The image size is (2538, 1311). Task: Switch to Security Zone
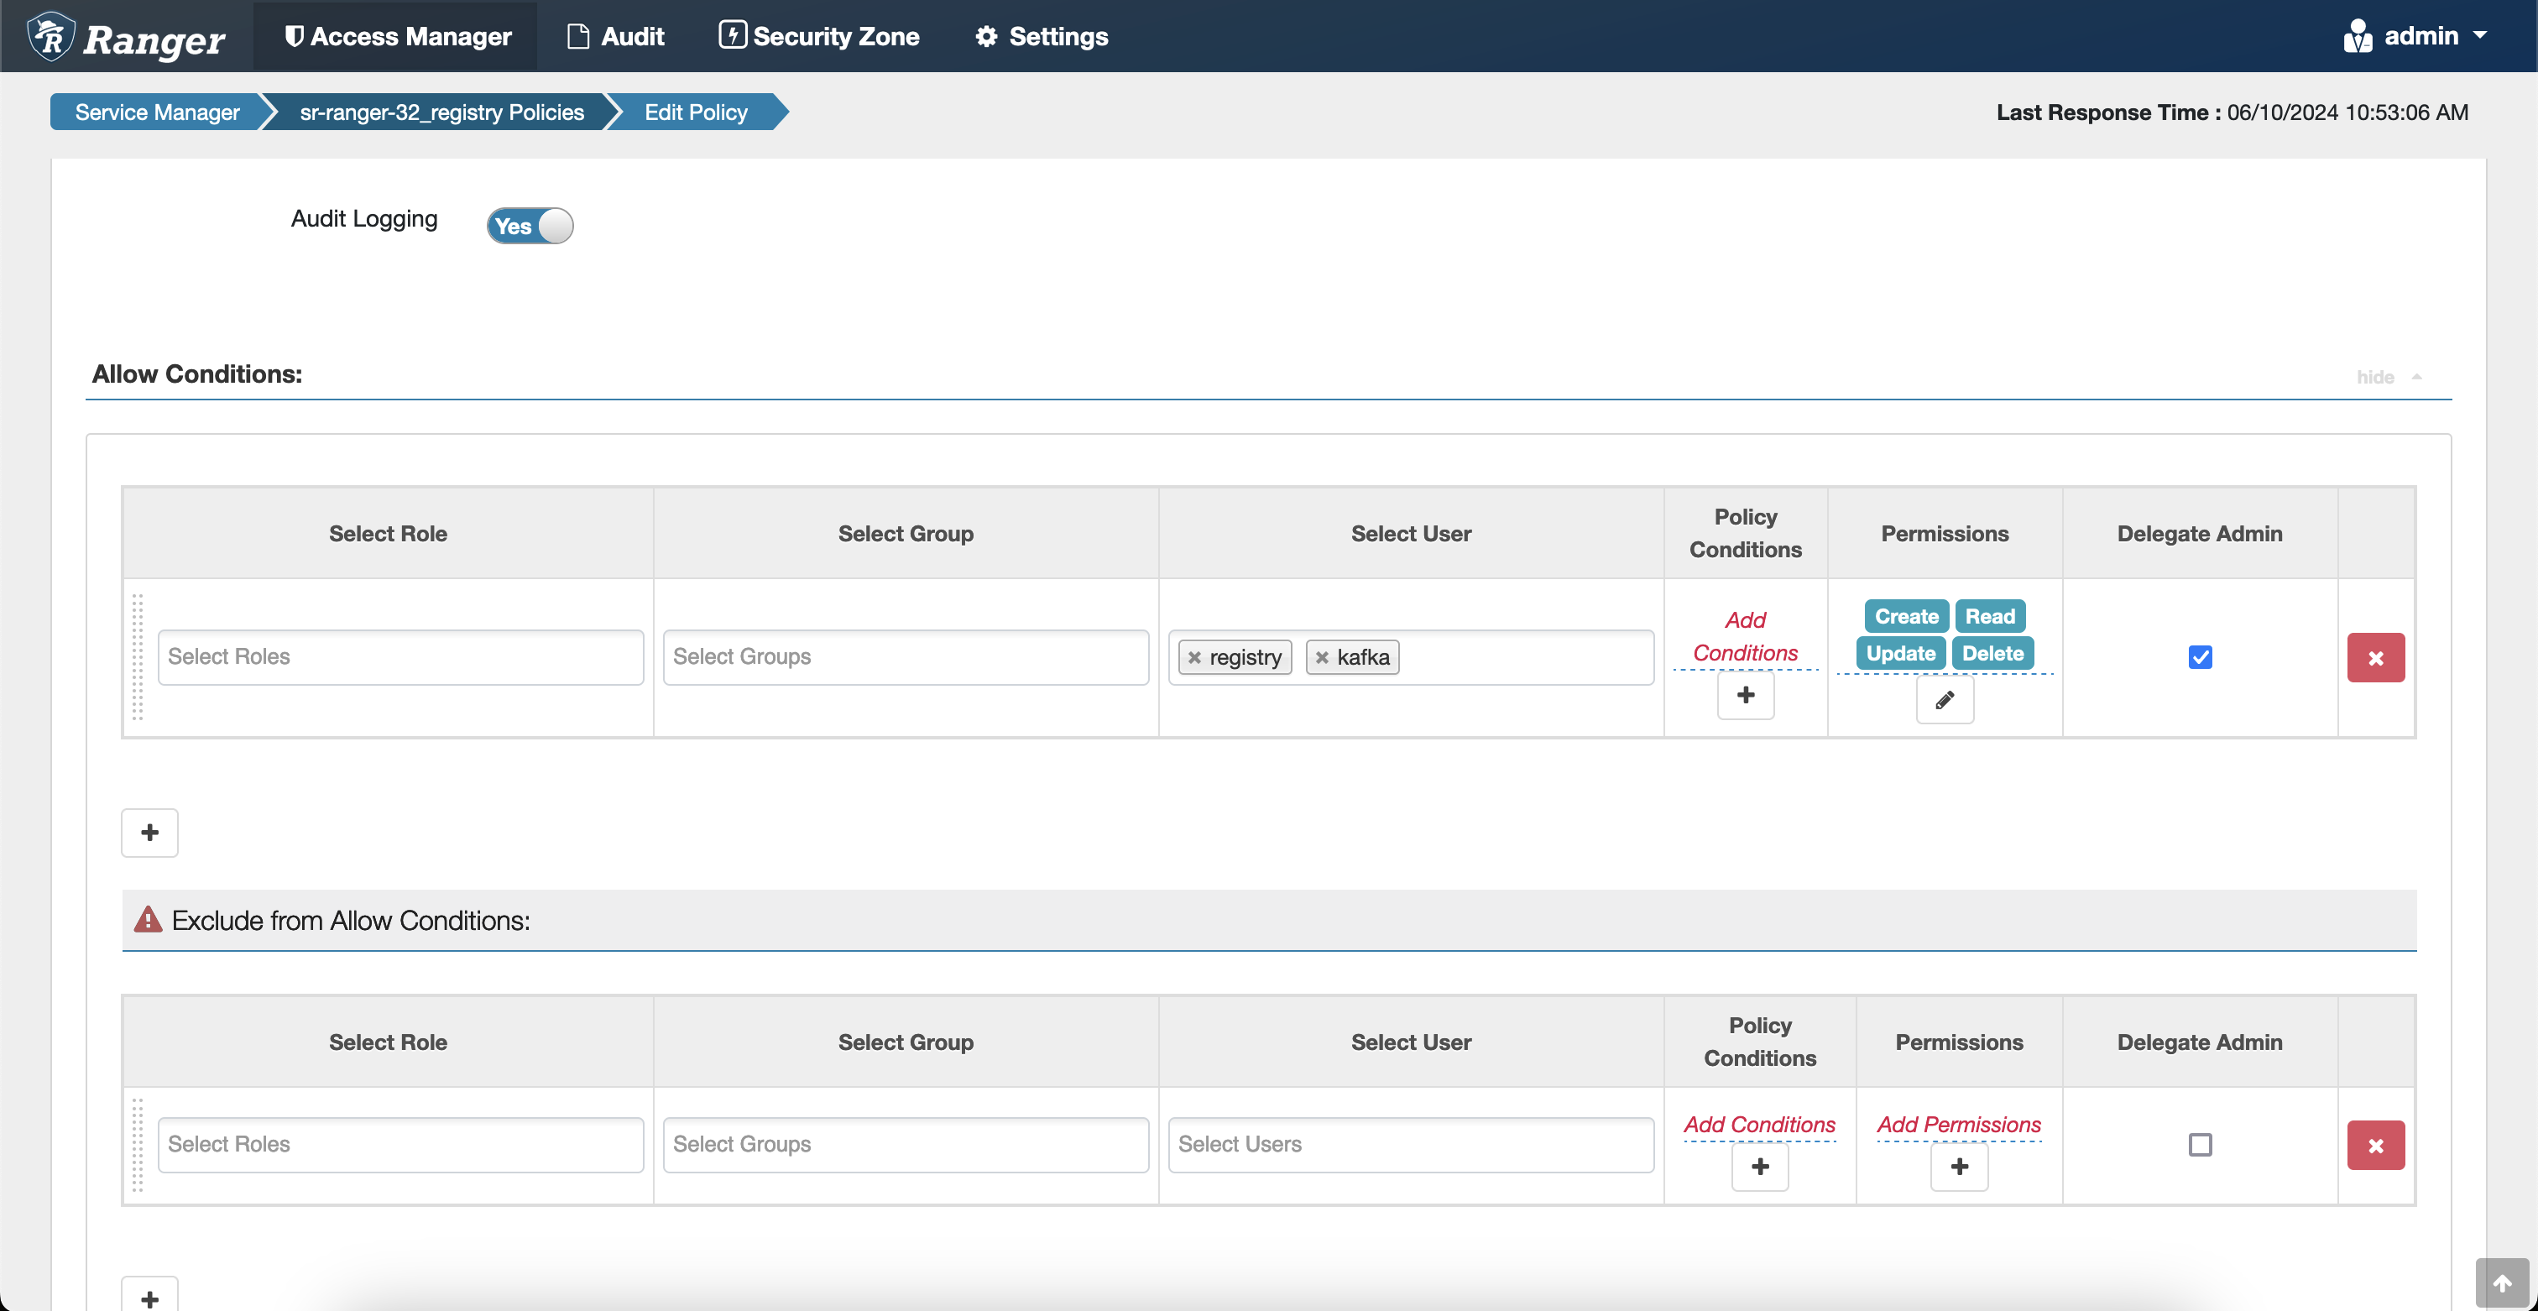pyautogui.click(x=819, y=35)
